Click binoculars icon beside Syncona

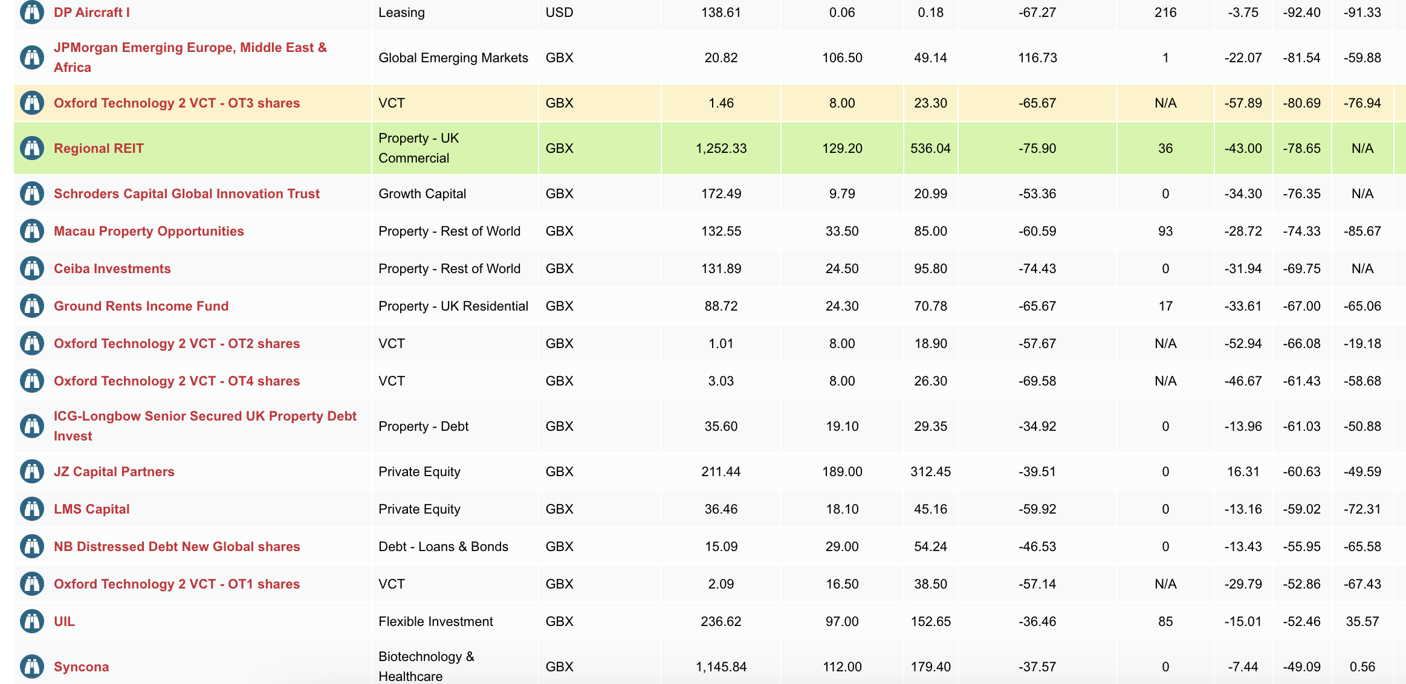tap(32, 666)
